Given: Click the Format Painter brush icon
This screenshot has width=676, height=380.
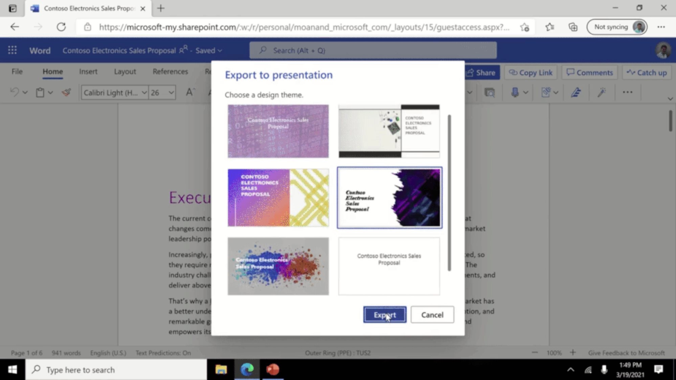Looking at the screenshot, I should 67,92.
